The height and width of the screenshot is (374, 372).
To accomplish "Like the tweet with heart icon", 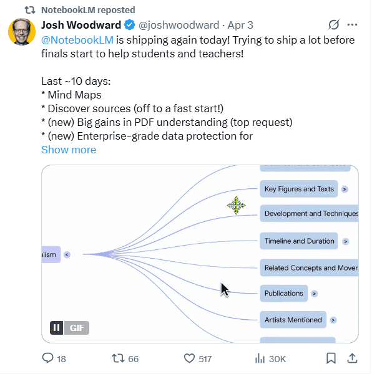I will [189, 358].
